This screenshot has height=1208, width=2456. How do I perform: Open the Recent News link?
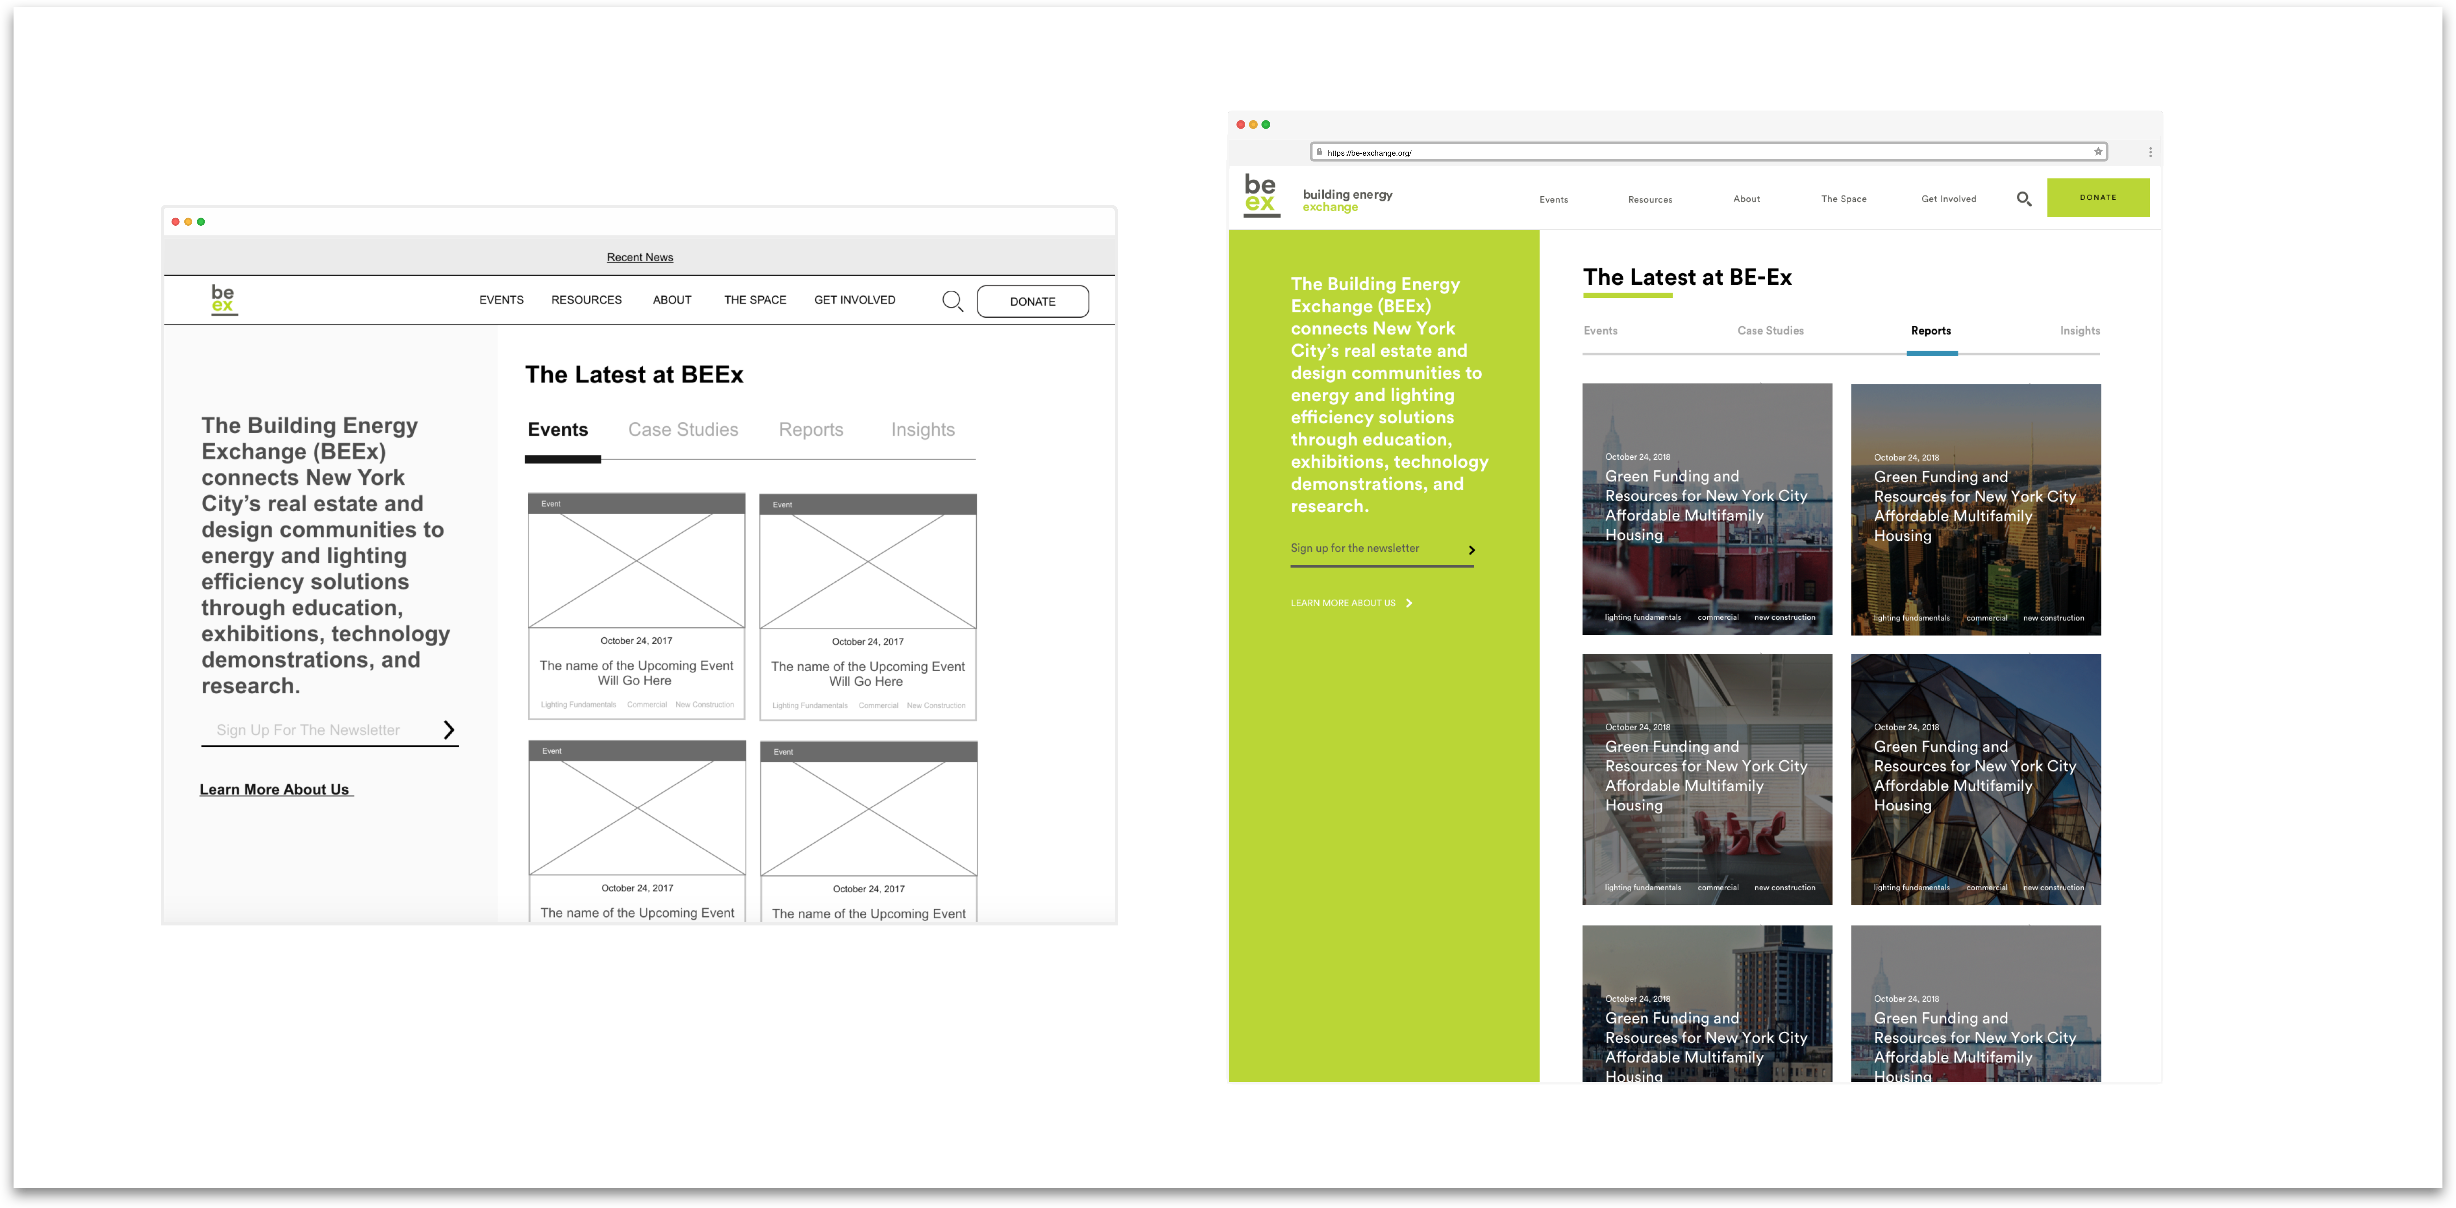coord(640,258)
